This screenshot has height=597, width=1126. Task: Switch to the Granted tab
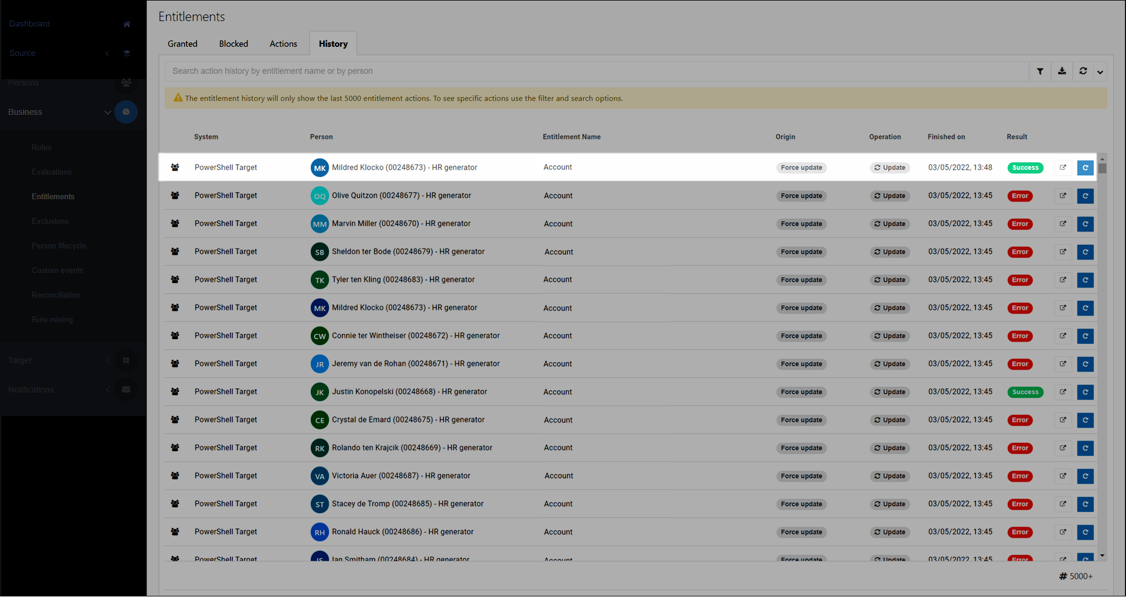pyautogui.click(x=182, y=44)
